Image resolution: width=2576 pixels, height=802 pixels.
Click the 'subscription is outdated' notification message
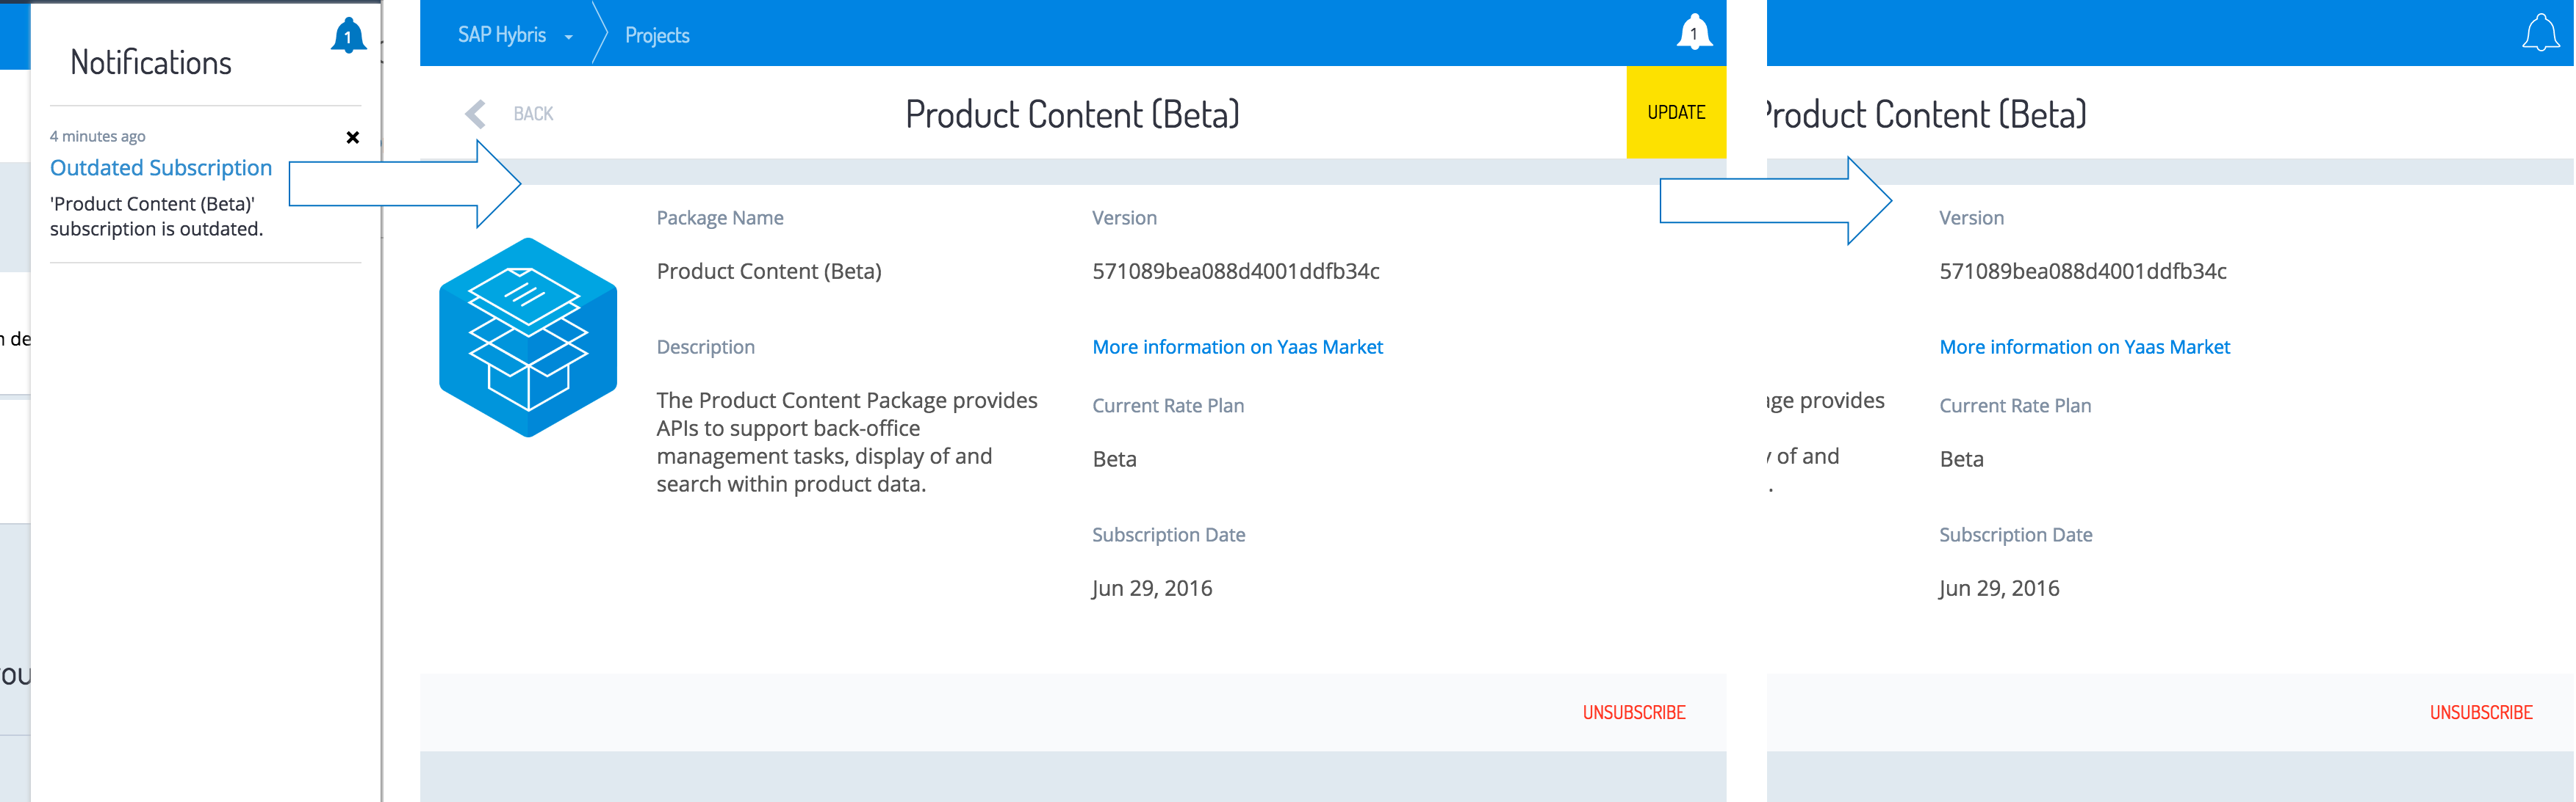pyautogui.click(x=157, y=216)
